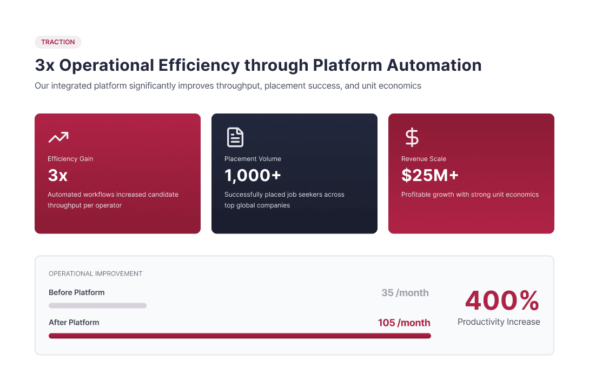Click the slide title about Operational Efficiency
589x368 pixels.
(258, 65)
